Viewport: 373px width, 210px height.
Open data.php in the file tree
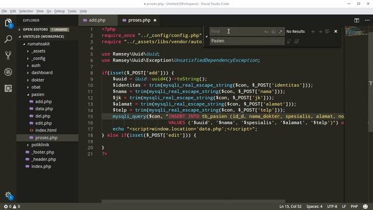pos(44,109)
